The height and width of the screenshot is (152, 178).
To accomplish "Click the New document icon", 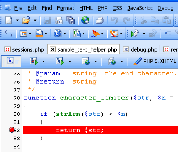I will [x=9, y=20].
